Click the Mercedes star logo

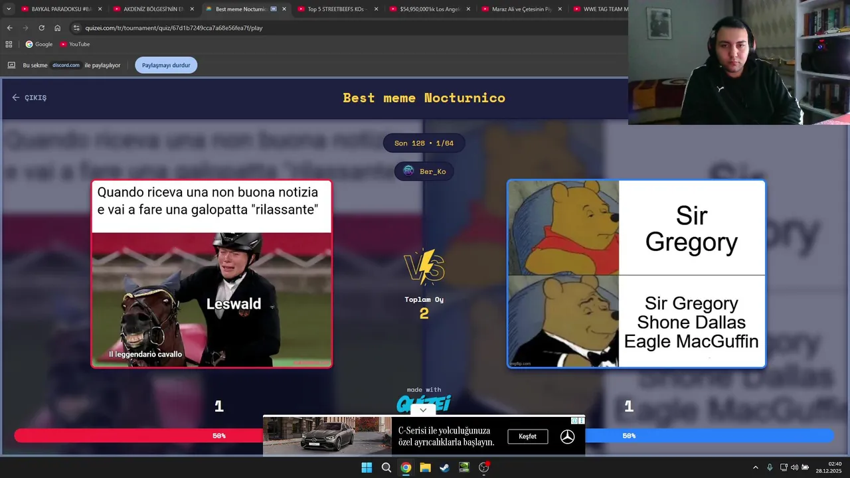[x=567, y=436]
